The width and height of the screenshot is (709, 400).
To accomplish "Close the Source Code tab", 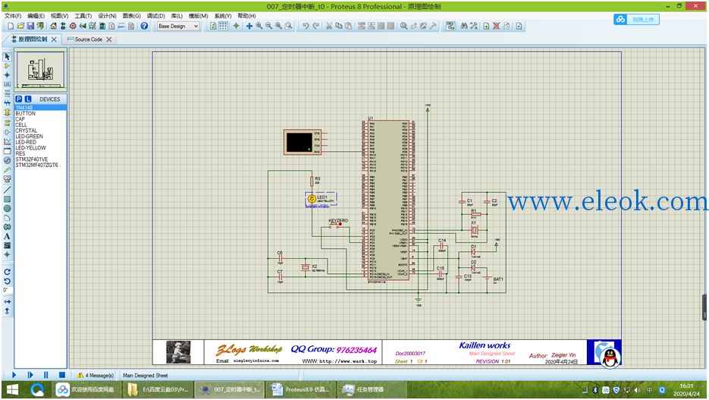I will 109,39.
